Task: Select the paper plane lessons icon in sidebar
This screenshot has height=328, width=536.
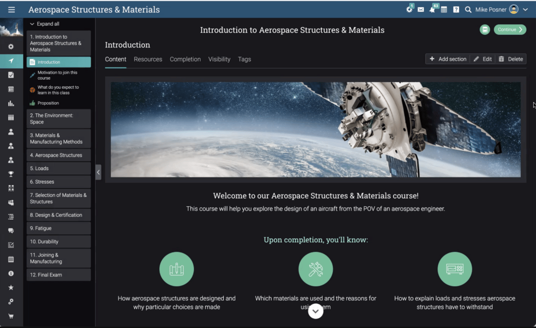Action: pyautogui.click(x=11, y=61)
